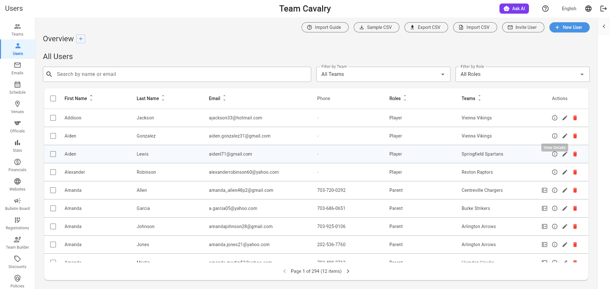Viewport: 610px width, 289px height.
Task: Open registrations icon for Amanda Allen
Action: (x=545, y=190)
